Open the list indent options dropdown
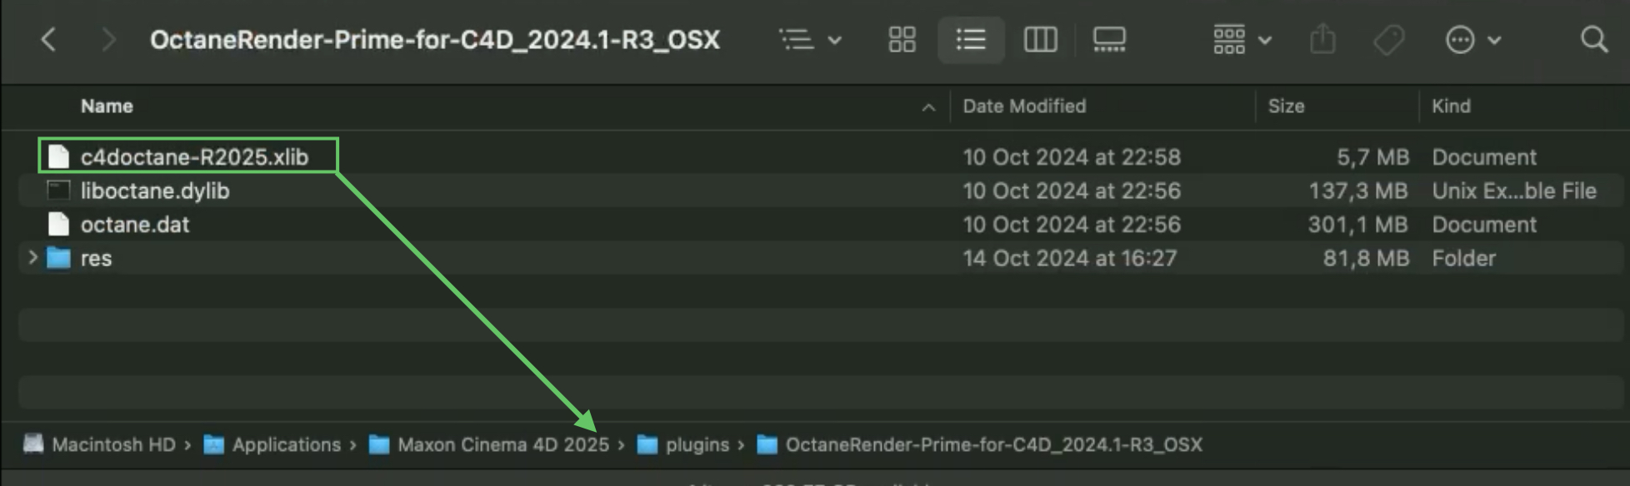The image size is (1630, 486). (x=810, y=39)
